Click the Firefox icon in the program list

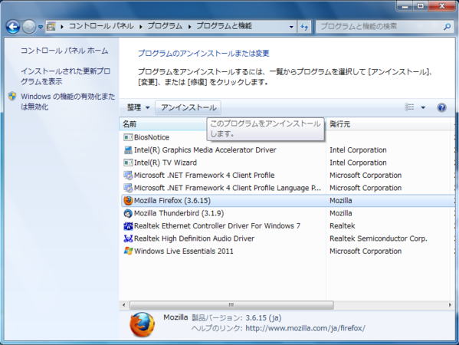[x=128, y=201]
